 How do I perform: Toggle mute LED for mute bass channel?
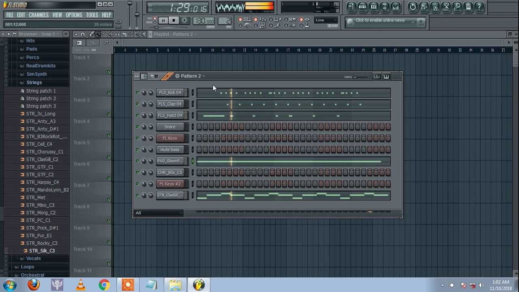click(137, 150)
